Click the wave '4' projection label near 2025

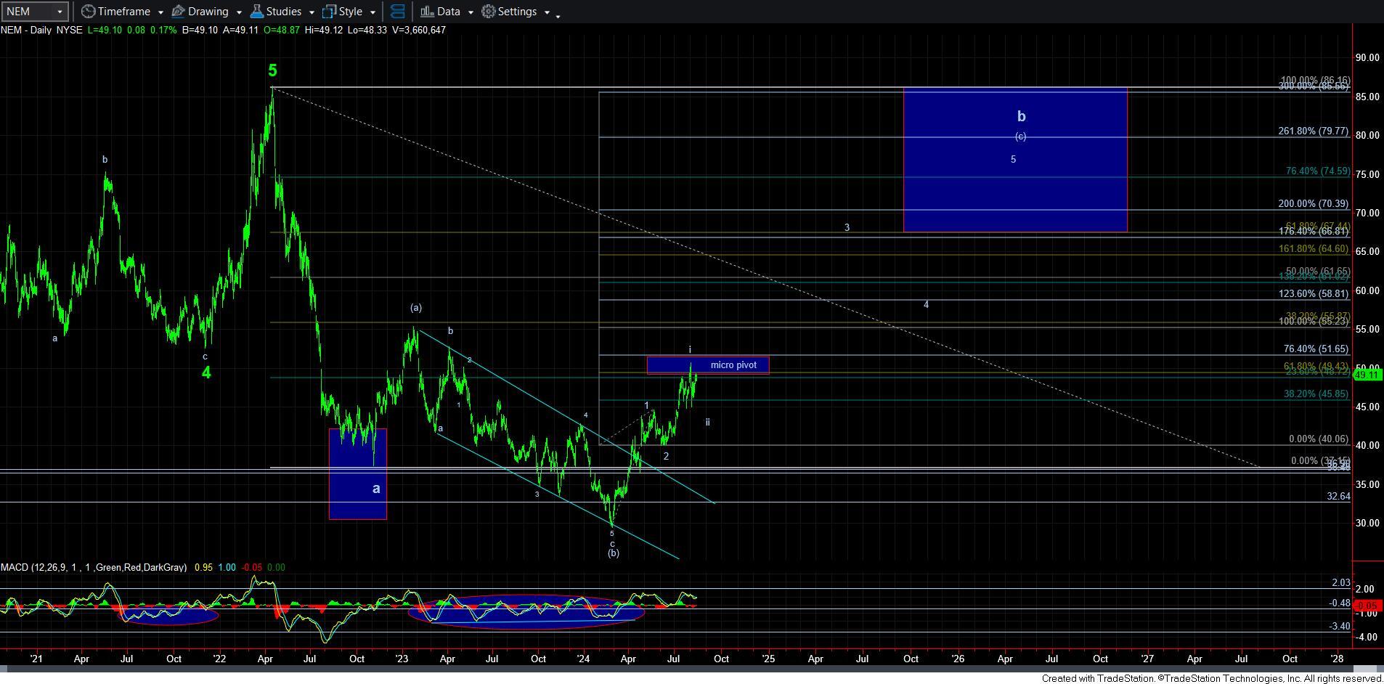click(926, 304)
